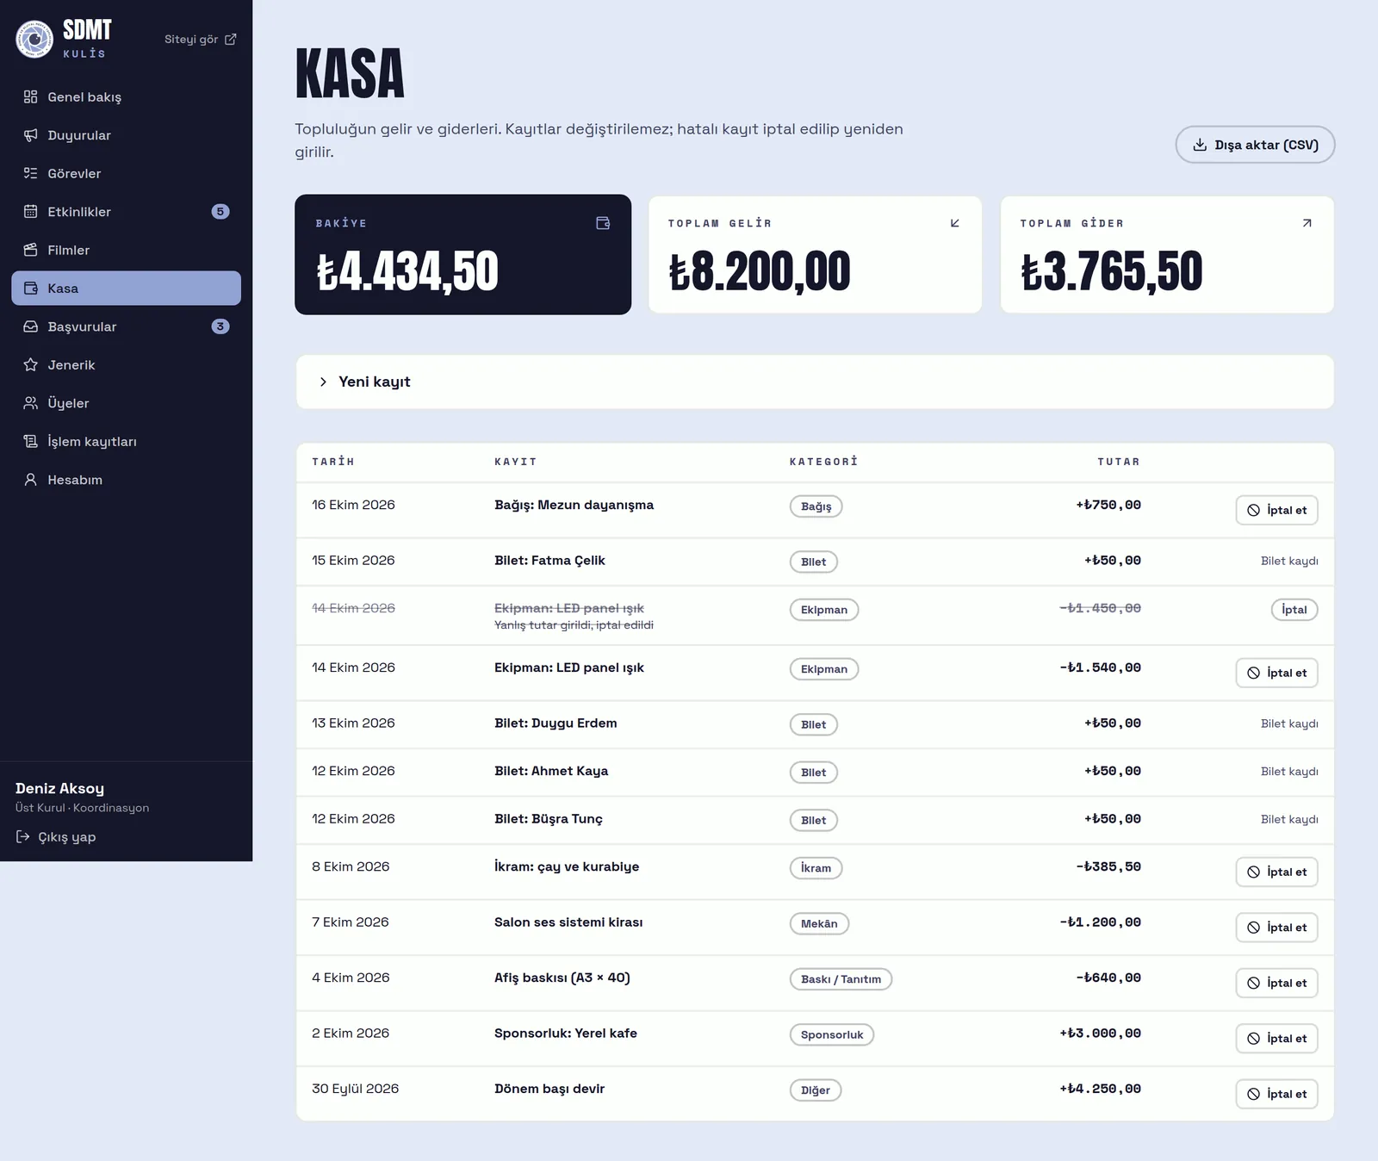
Task: Click the Başvurular badge showing 3
Action: (220, 326)
